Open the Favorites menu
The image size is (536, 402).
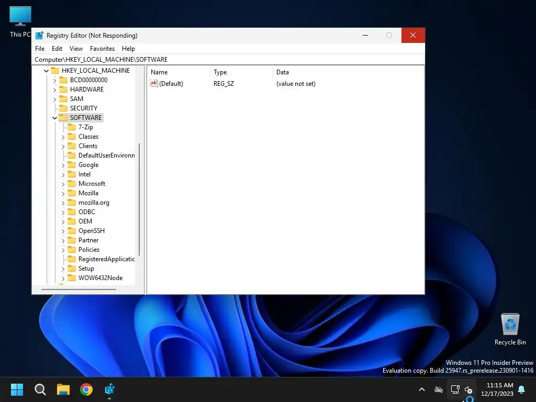102,49
